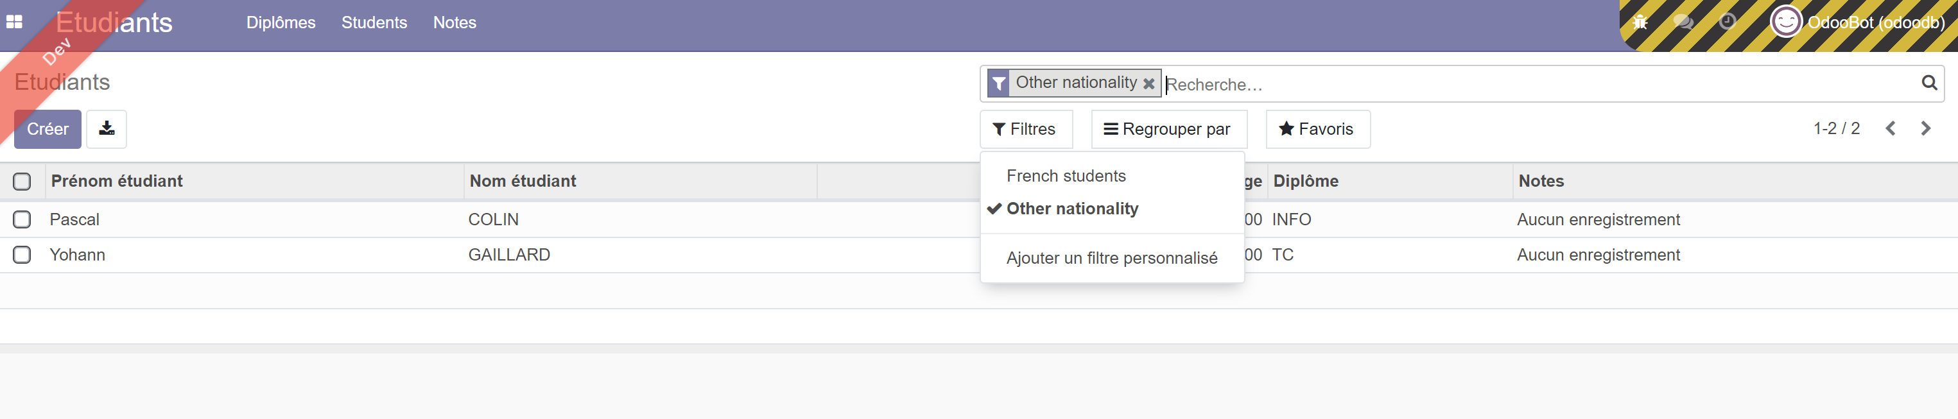Go to previous page arrow

click(x=1891, y=129)
